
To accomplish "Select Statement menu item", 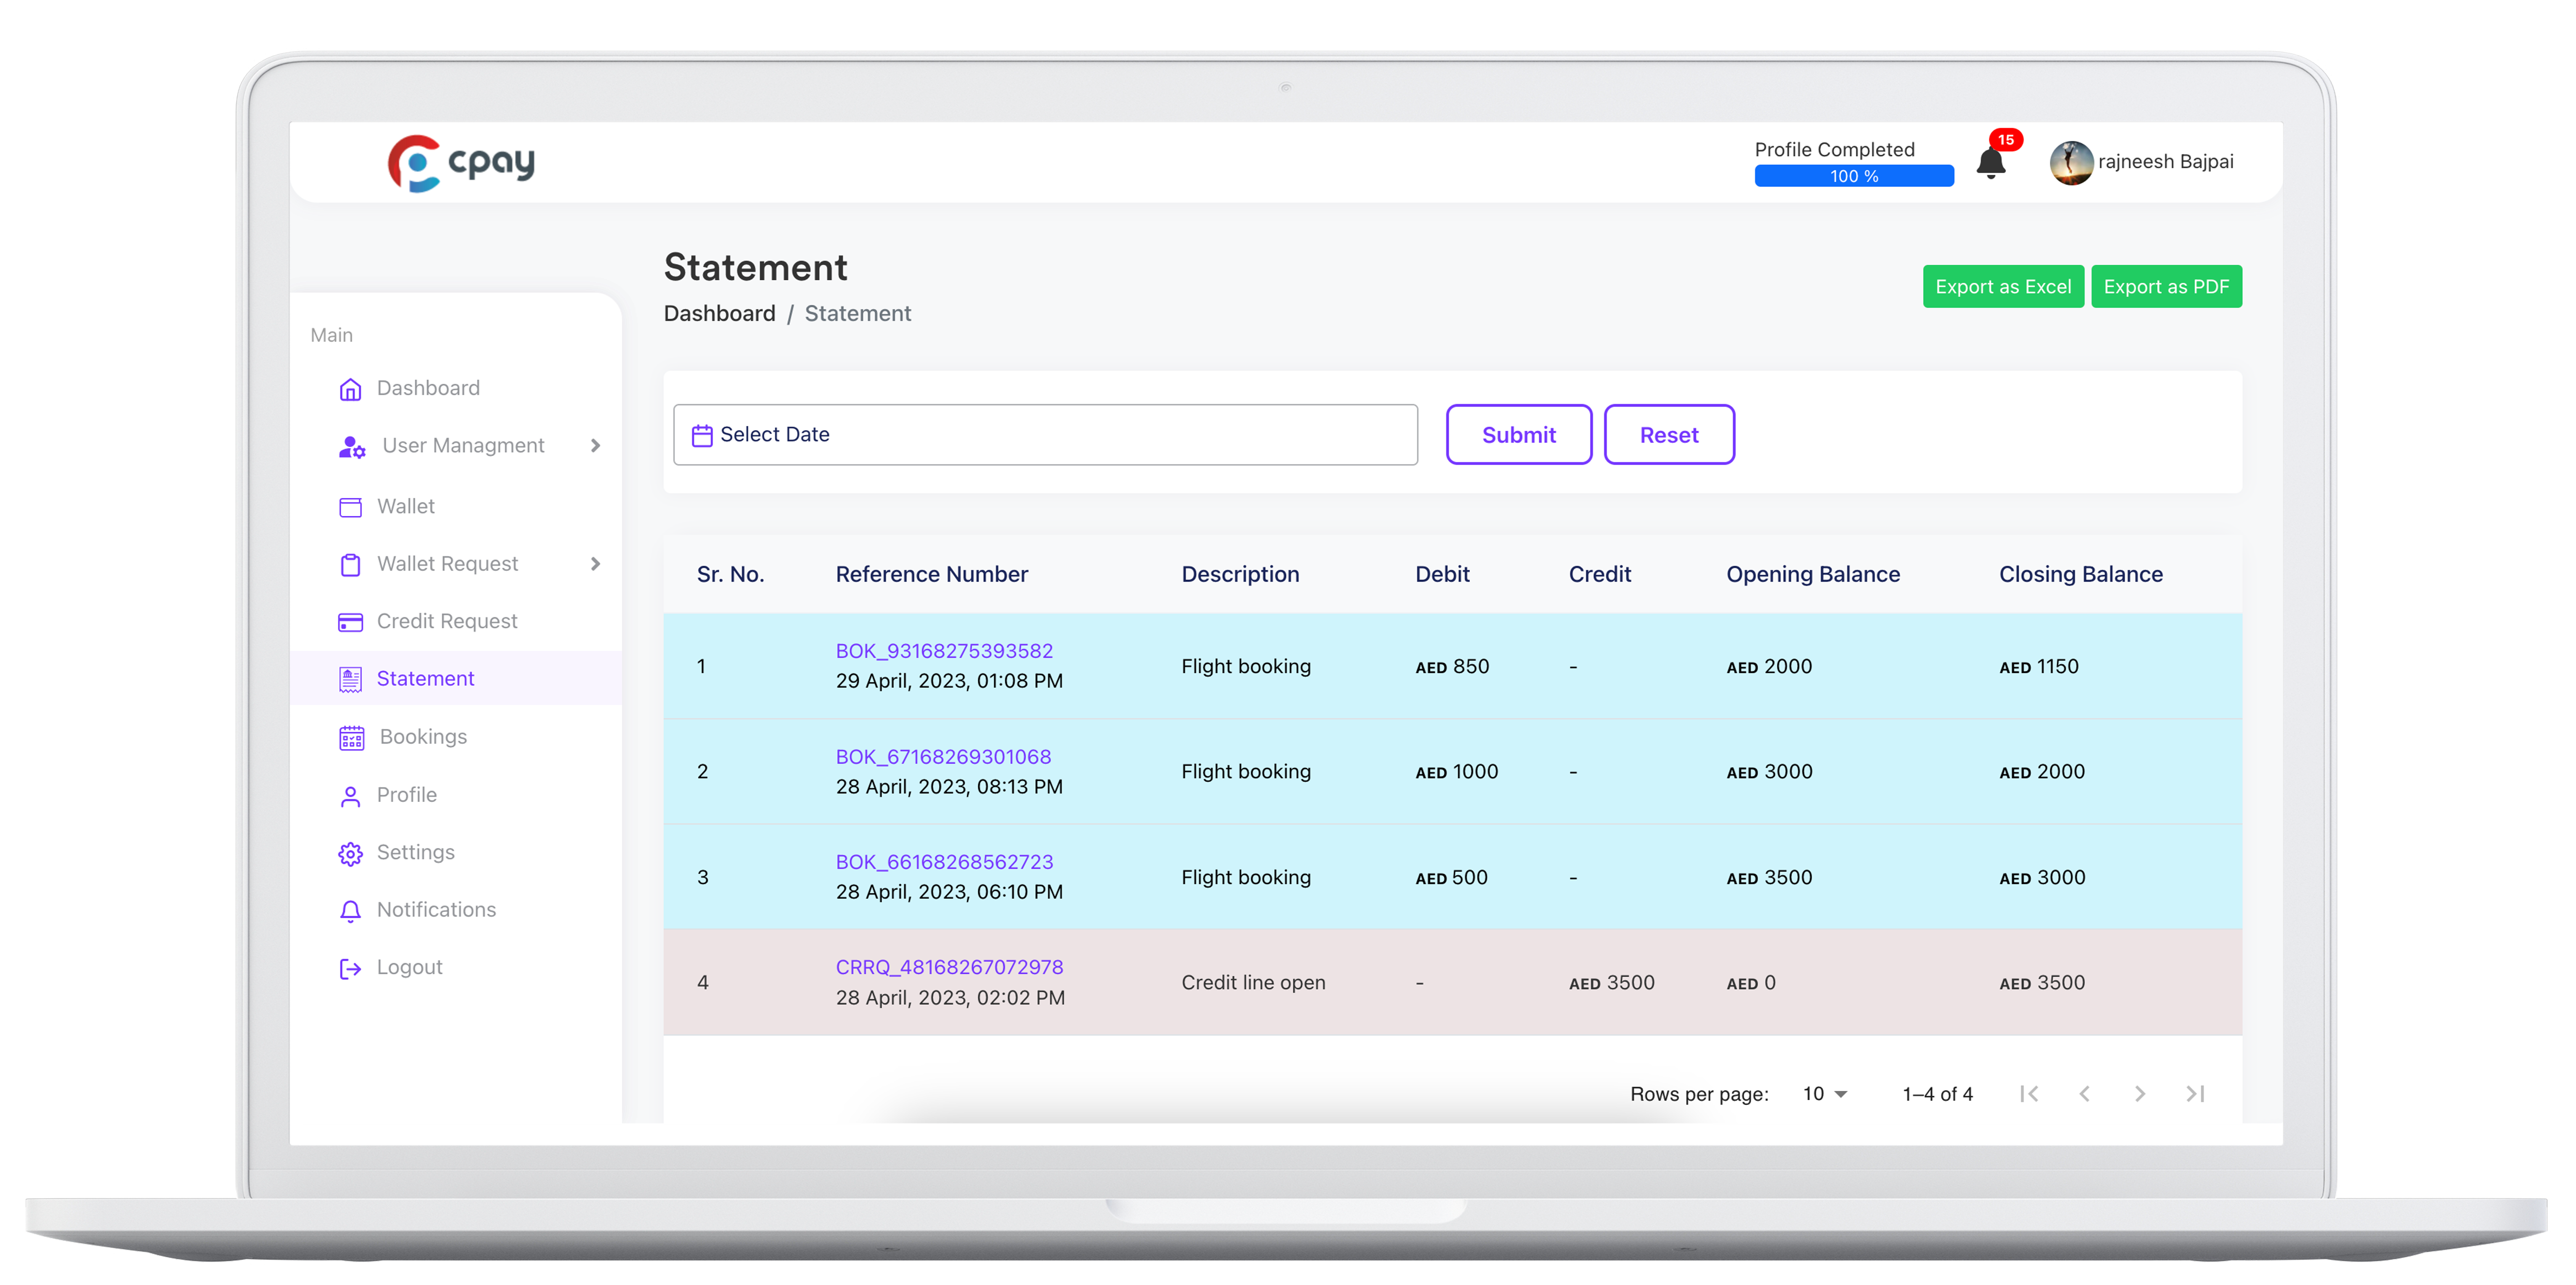I will coord(425,679).
